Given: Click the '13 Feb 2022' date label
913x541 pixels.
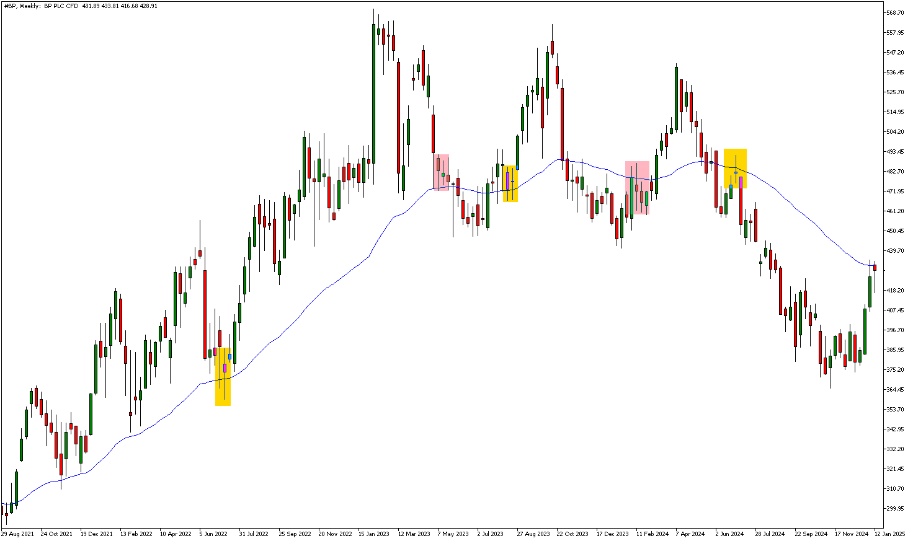Looking at the screenshot, I should pos(136,534).
